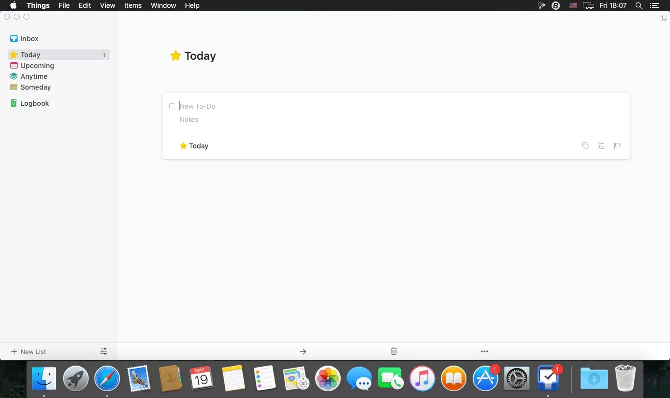Delete the to-do with the trash icon
The width and height of the screenshot is (670, 398).
click(x=393, y=351)
